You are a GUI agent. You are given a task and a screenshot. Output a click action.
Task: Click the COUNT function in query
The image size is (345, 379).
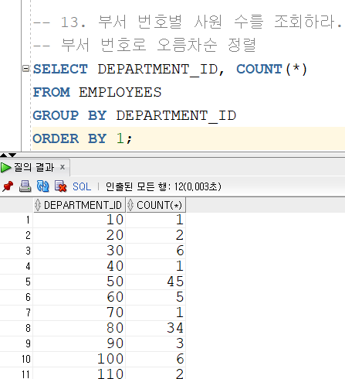(x=259, y=69)
